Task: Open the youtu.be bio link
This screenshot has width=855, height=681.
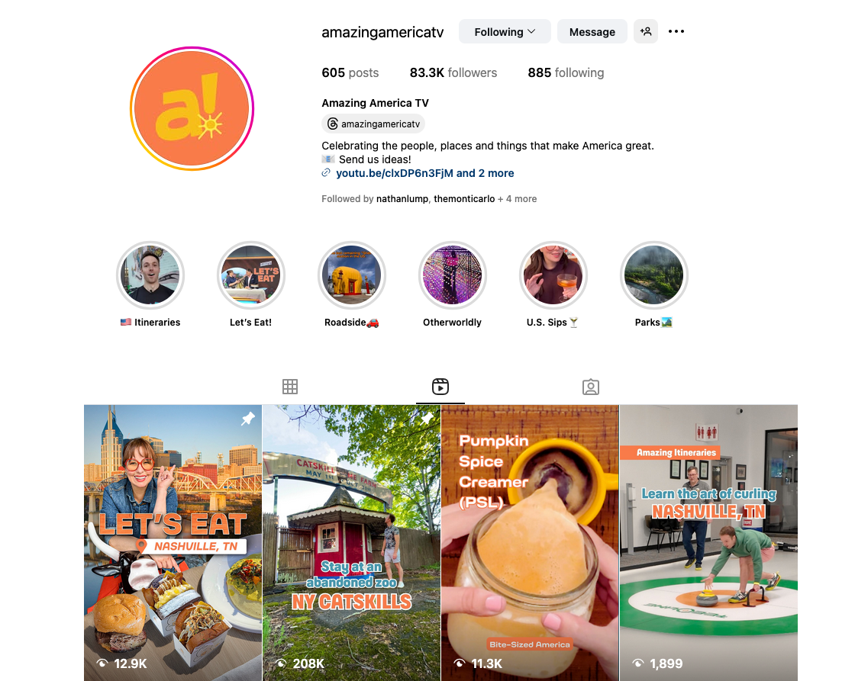Action: (424, 173)
